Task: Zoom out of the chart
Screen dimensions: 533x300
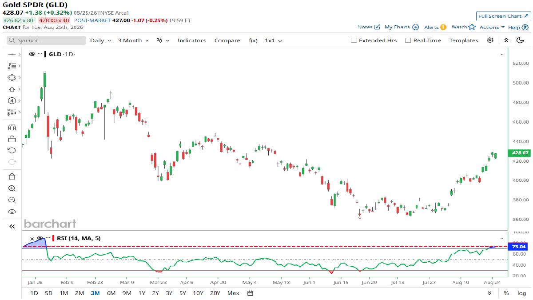Action: point(12,200)
